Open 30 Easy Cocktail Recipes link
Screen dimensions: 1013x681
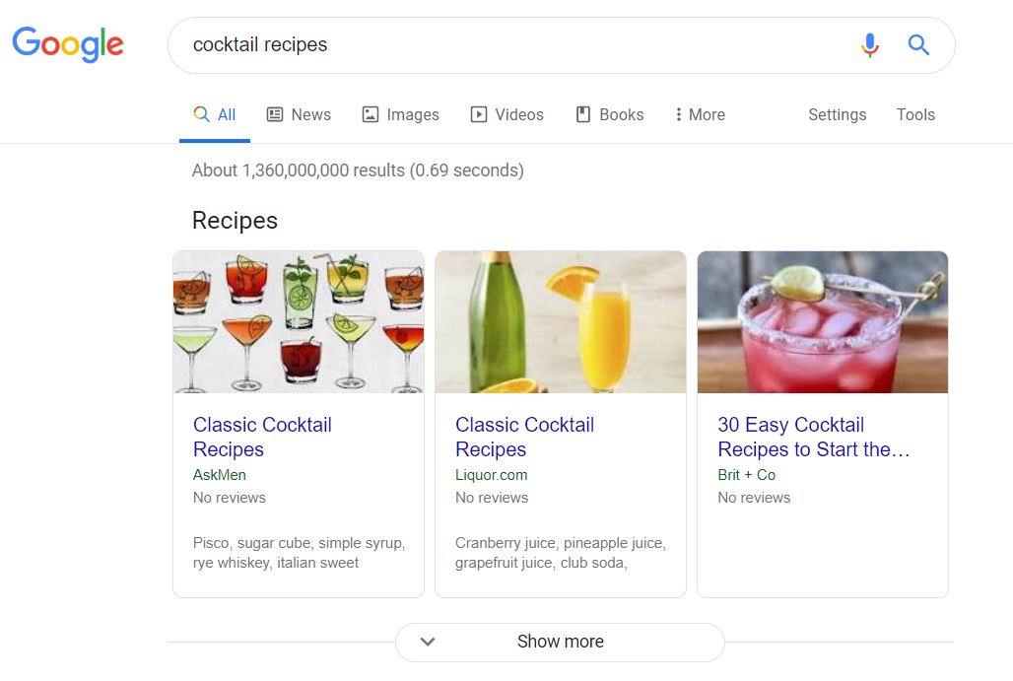tap(813, 437)
